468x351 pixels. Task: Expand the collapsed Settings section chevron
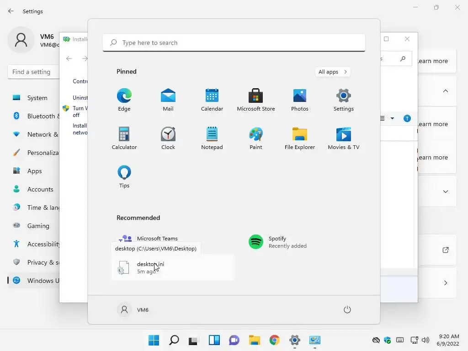(445, 191)
